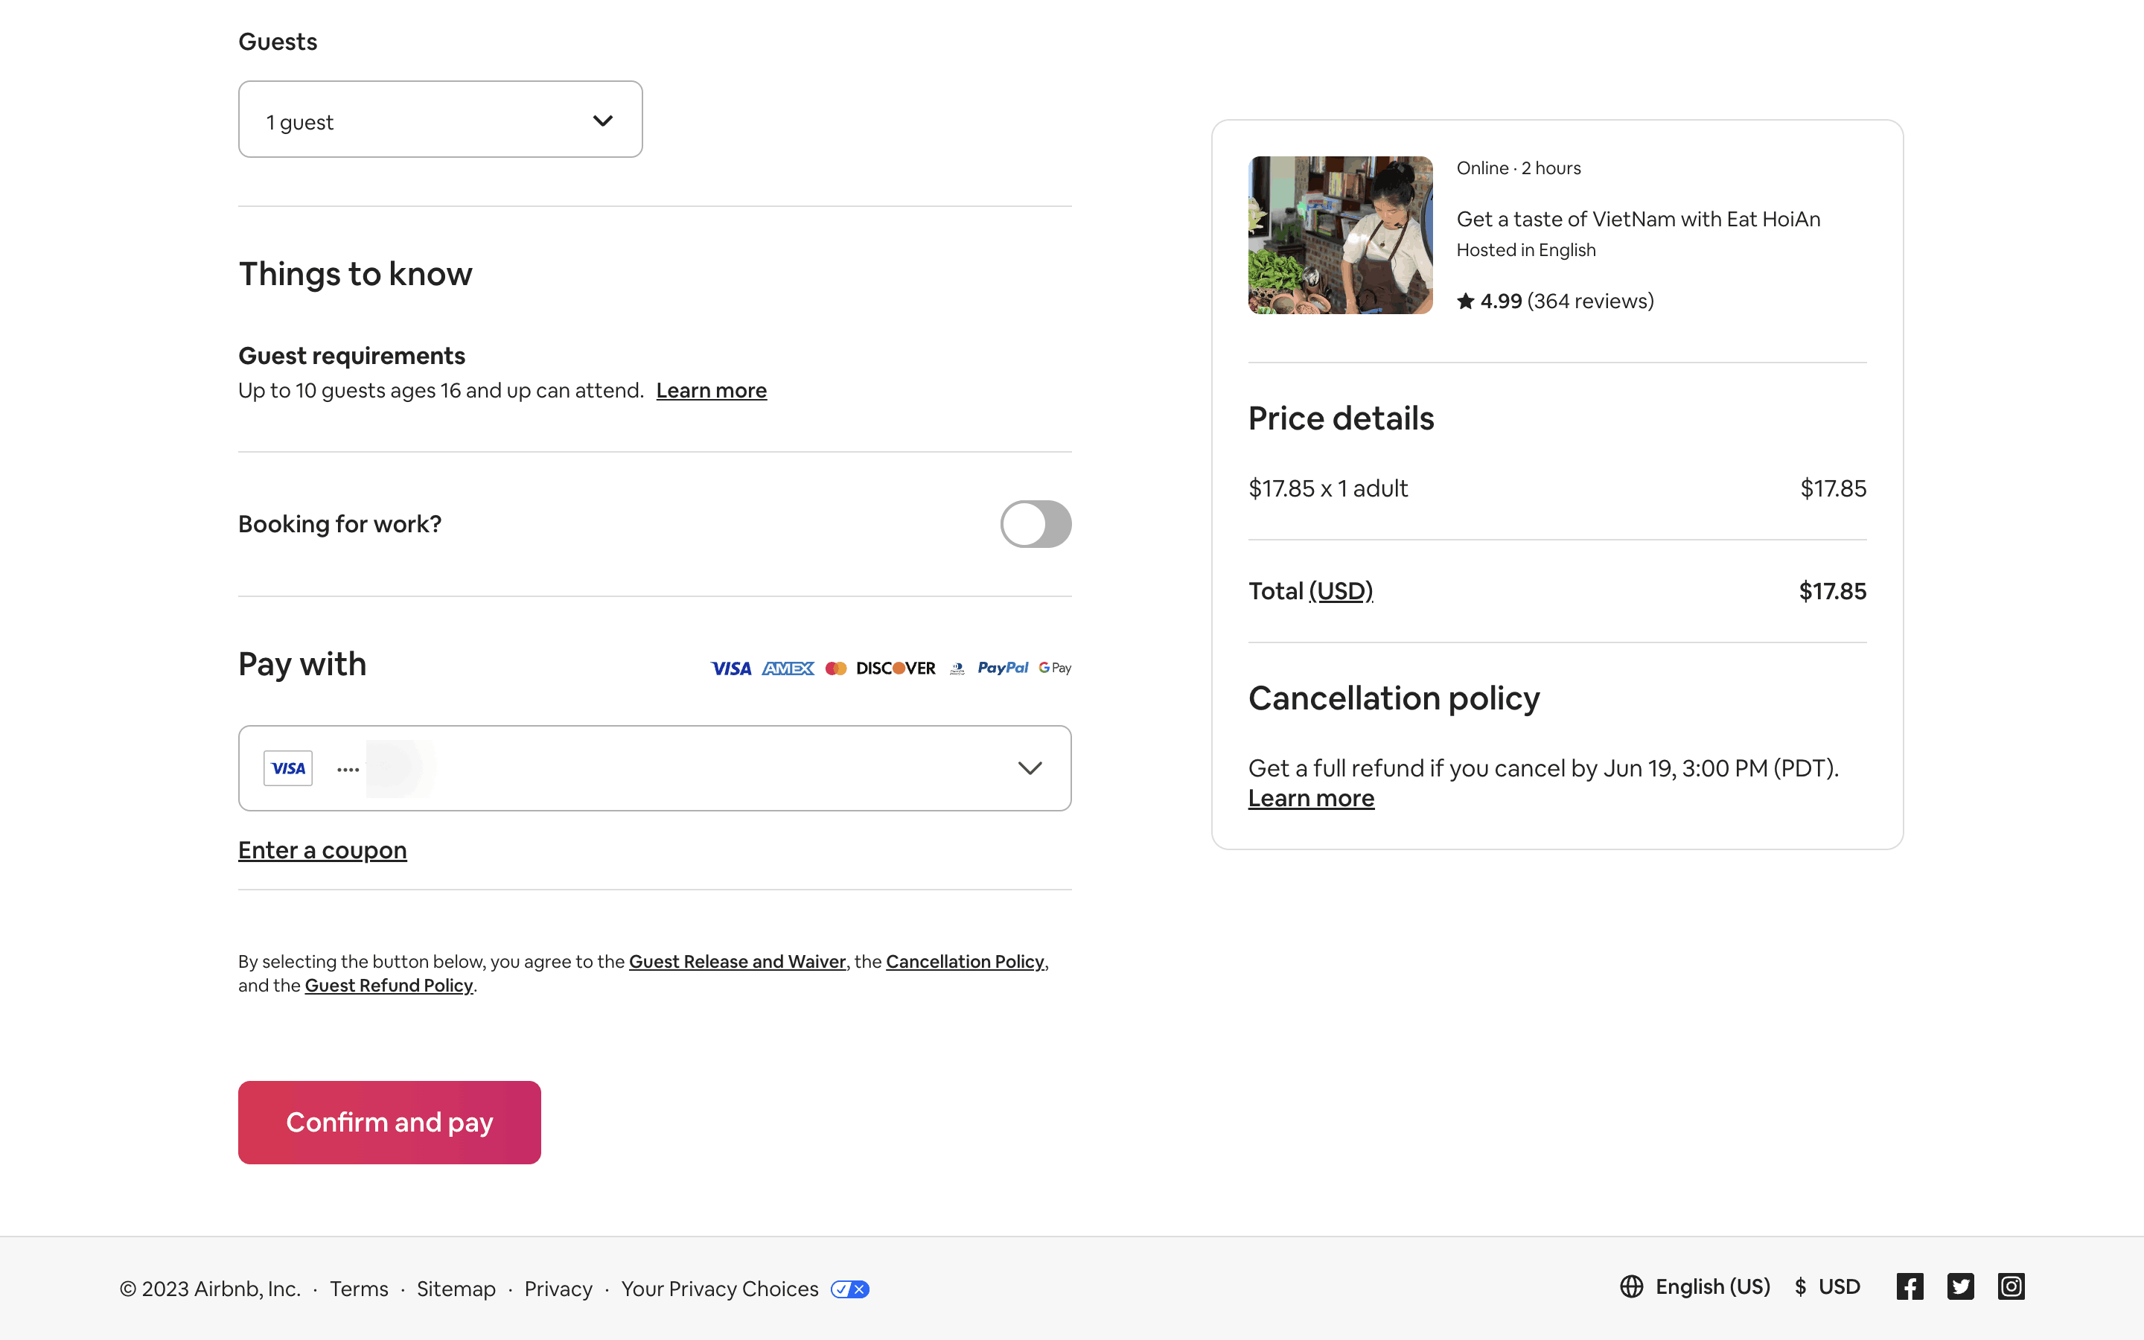Open the Twitter icon in footer
2144x1340 pixels.
click(x=1959, y=1287)
